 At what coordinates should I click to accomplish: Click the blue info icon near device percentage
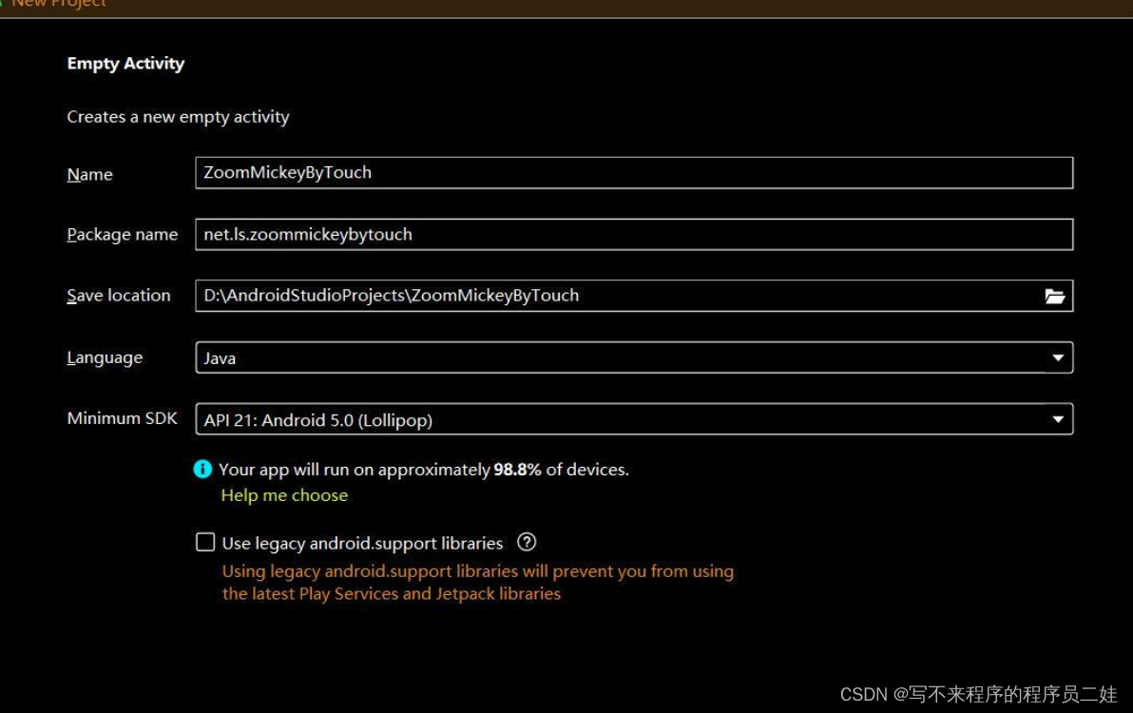tap(202, 469)
